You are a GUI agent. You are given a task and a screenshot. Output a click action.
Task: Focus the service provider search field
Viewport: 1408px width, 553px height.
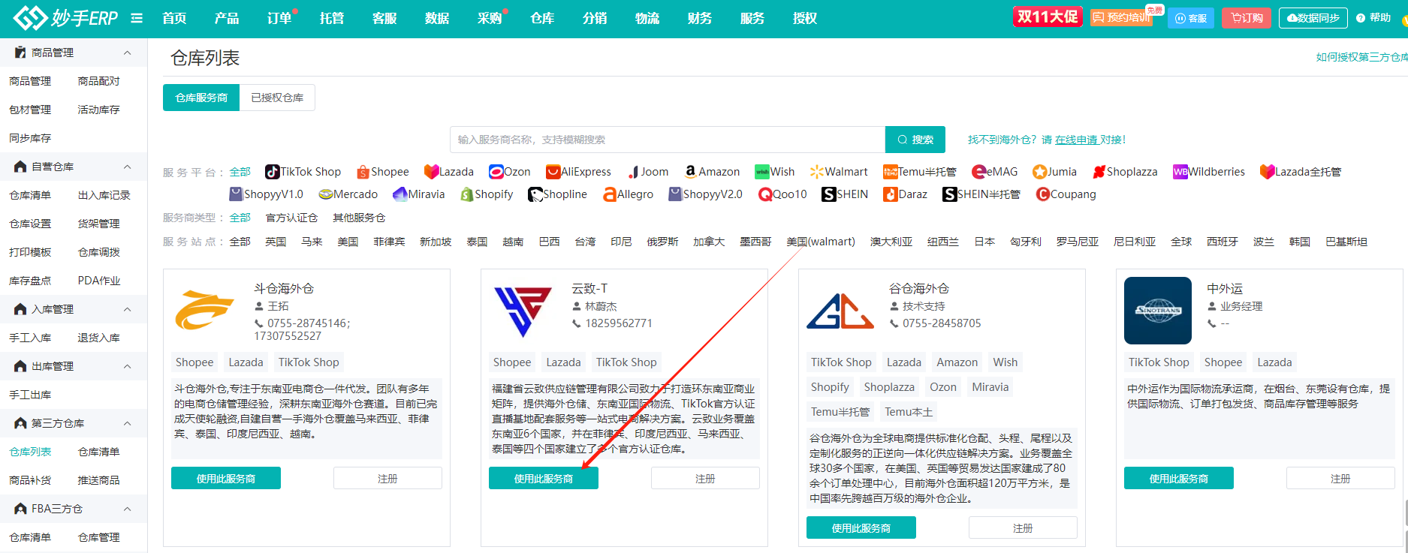pos(668,140)
